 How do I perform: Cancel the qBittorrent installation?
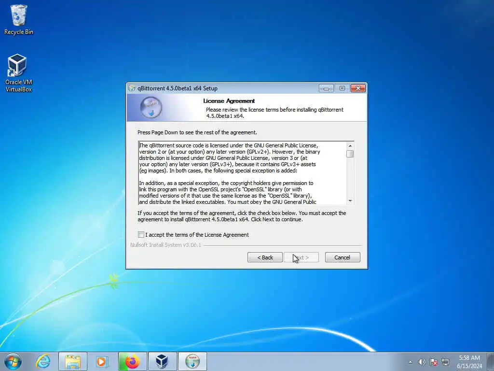click(343, 257)
